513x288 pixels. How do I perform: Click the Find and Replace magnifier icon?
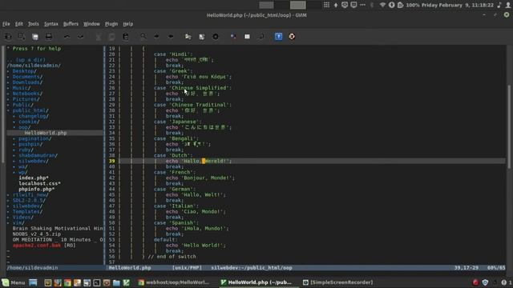143,37
